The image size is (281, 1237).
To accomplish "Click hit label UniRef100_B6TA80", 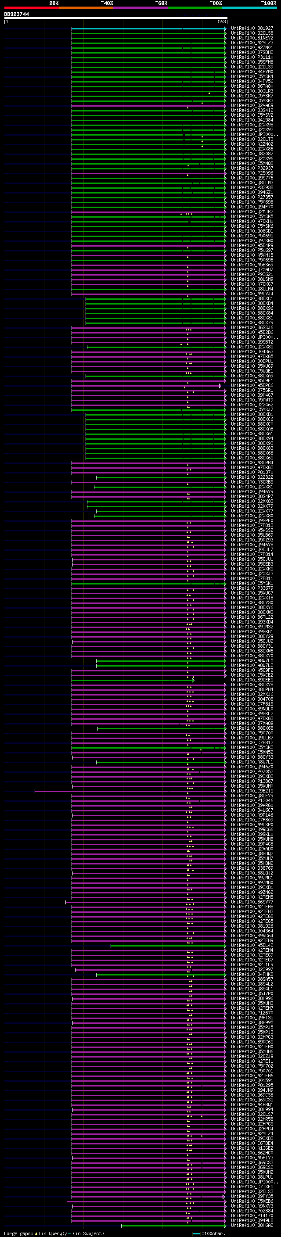I will [252, 86].
